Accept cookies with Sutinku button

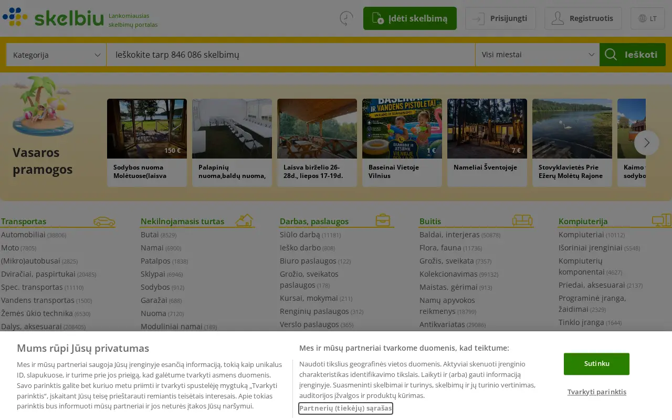tap(596, 364)
